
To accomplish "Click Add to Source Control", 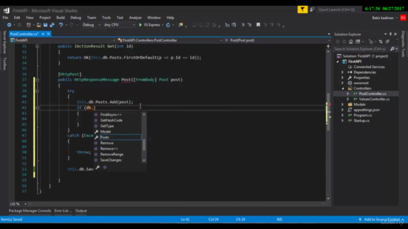I will coord(382,219).
